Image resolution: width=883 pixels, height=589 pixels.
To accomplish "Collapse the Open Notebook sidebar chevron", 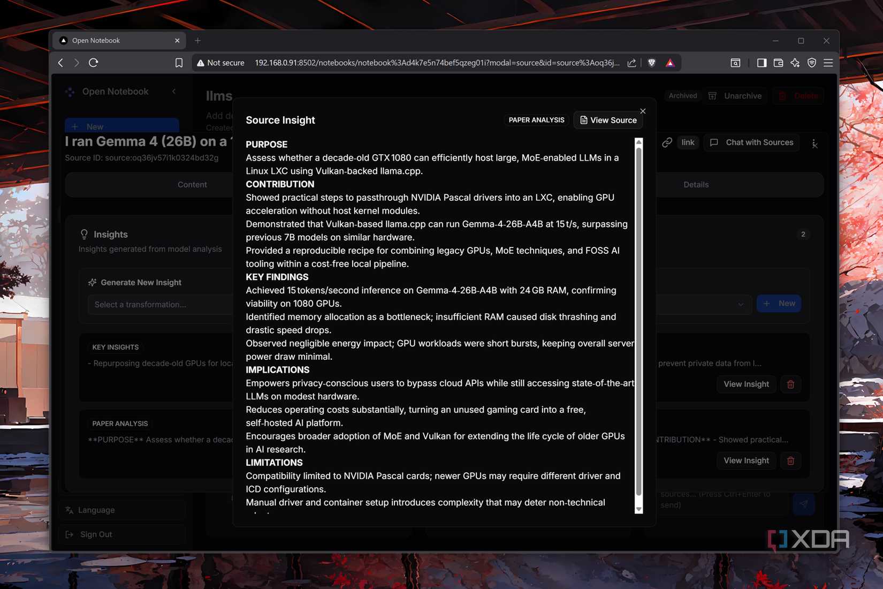I will pyautogui.click(x=174, y=92).
